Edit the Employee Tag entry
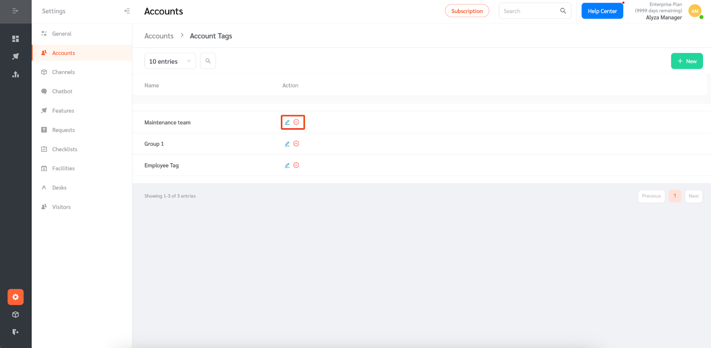This screenshot has width=711, height=348. click(287, 165)
